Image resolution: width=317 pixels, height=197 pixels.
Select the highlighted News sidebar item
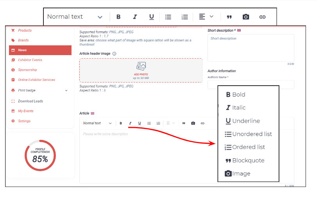(x=40, y=50)
